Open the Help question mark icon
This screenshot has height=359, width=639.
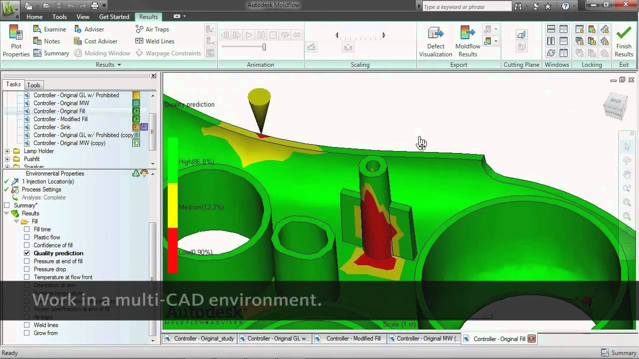(x=565, y=6)
